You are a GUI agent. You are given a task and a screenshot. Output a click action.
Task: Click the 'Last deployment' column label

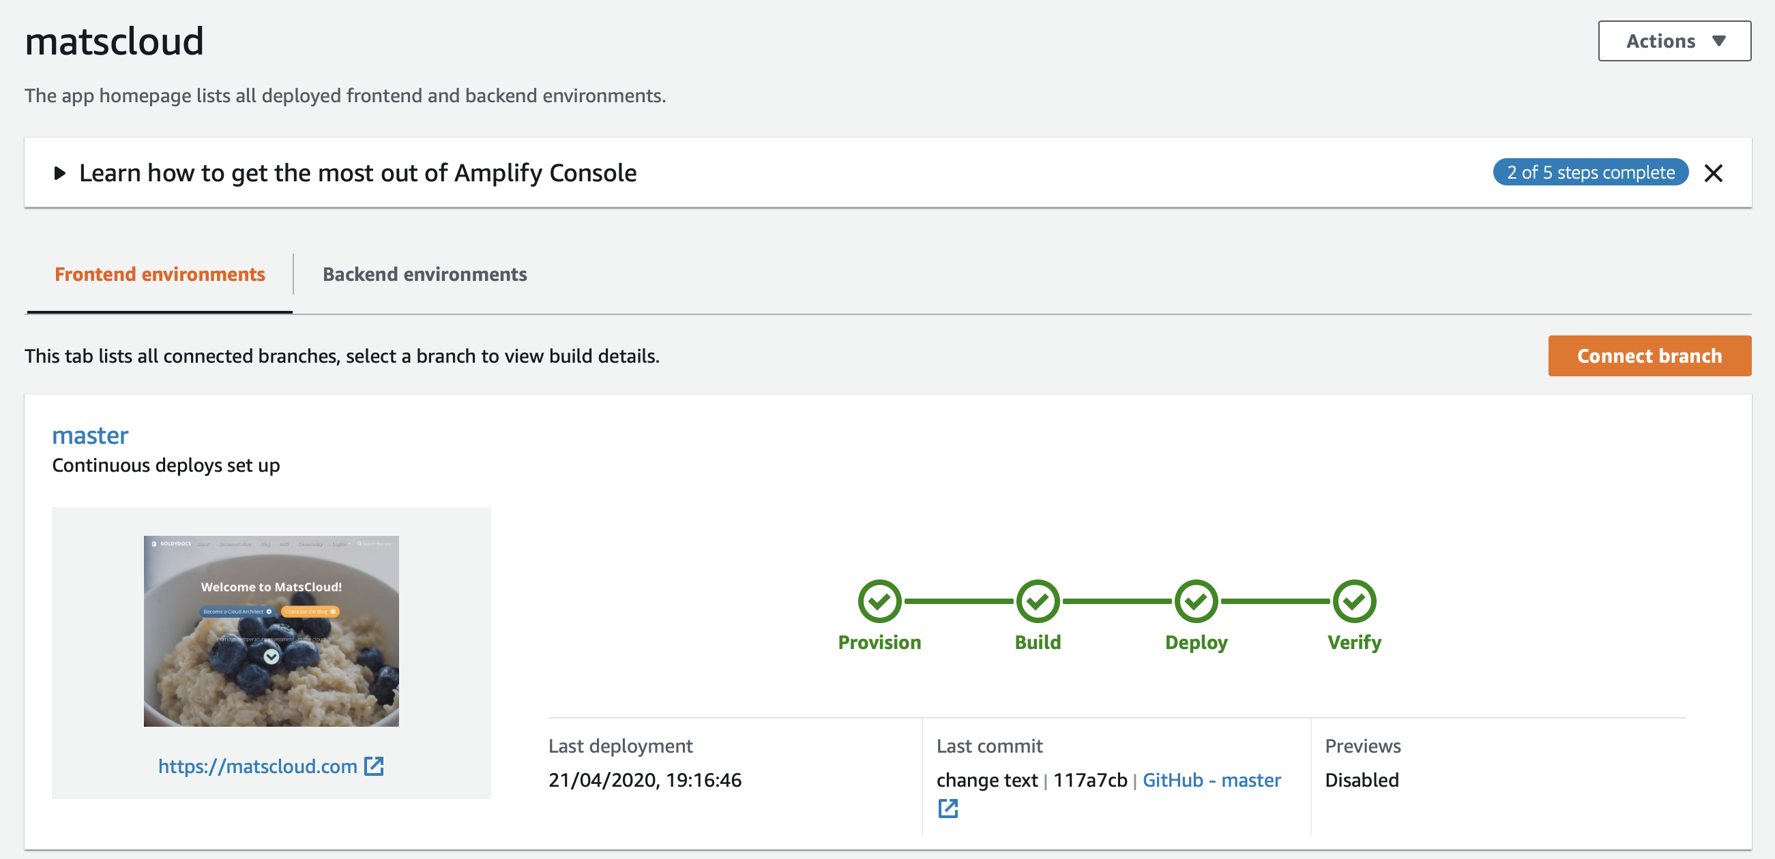(x=620, y=746)
